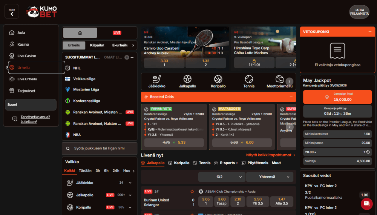Open Mestarien Liiga league

(x=100, y=89)
